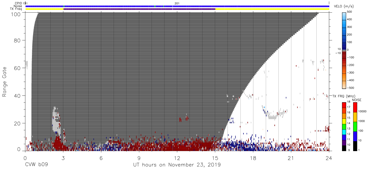Viewport: 370px width, 171px height.
Task: Pick the yellow-orange swatch on NOISE scale
Action: pyautogui.click(x=355, y=117)
